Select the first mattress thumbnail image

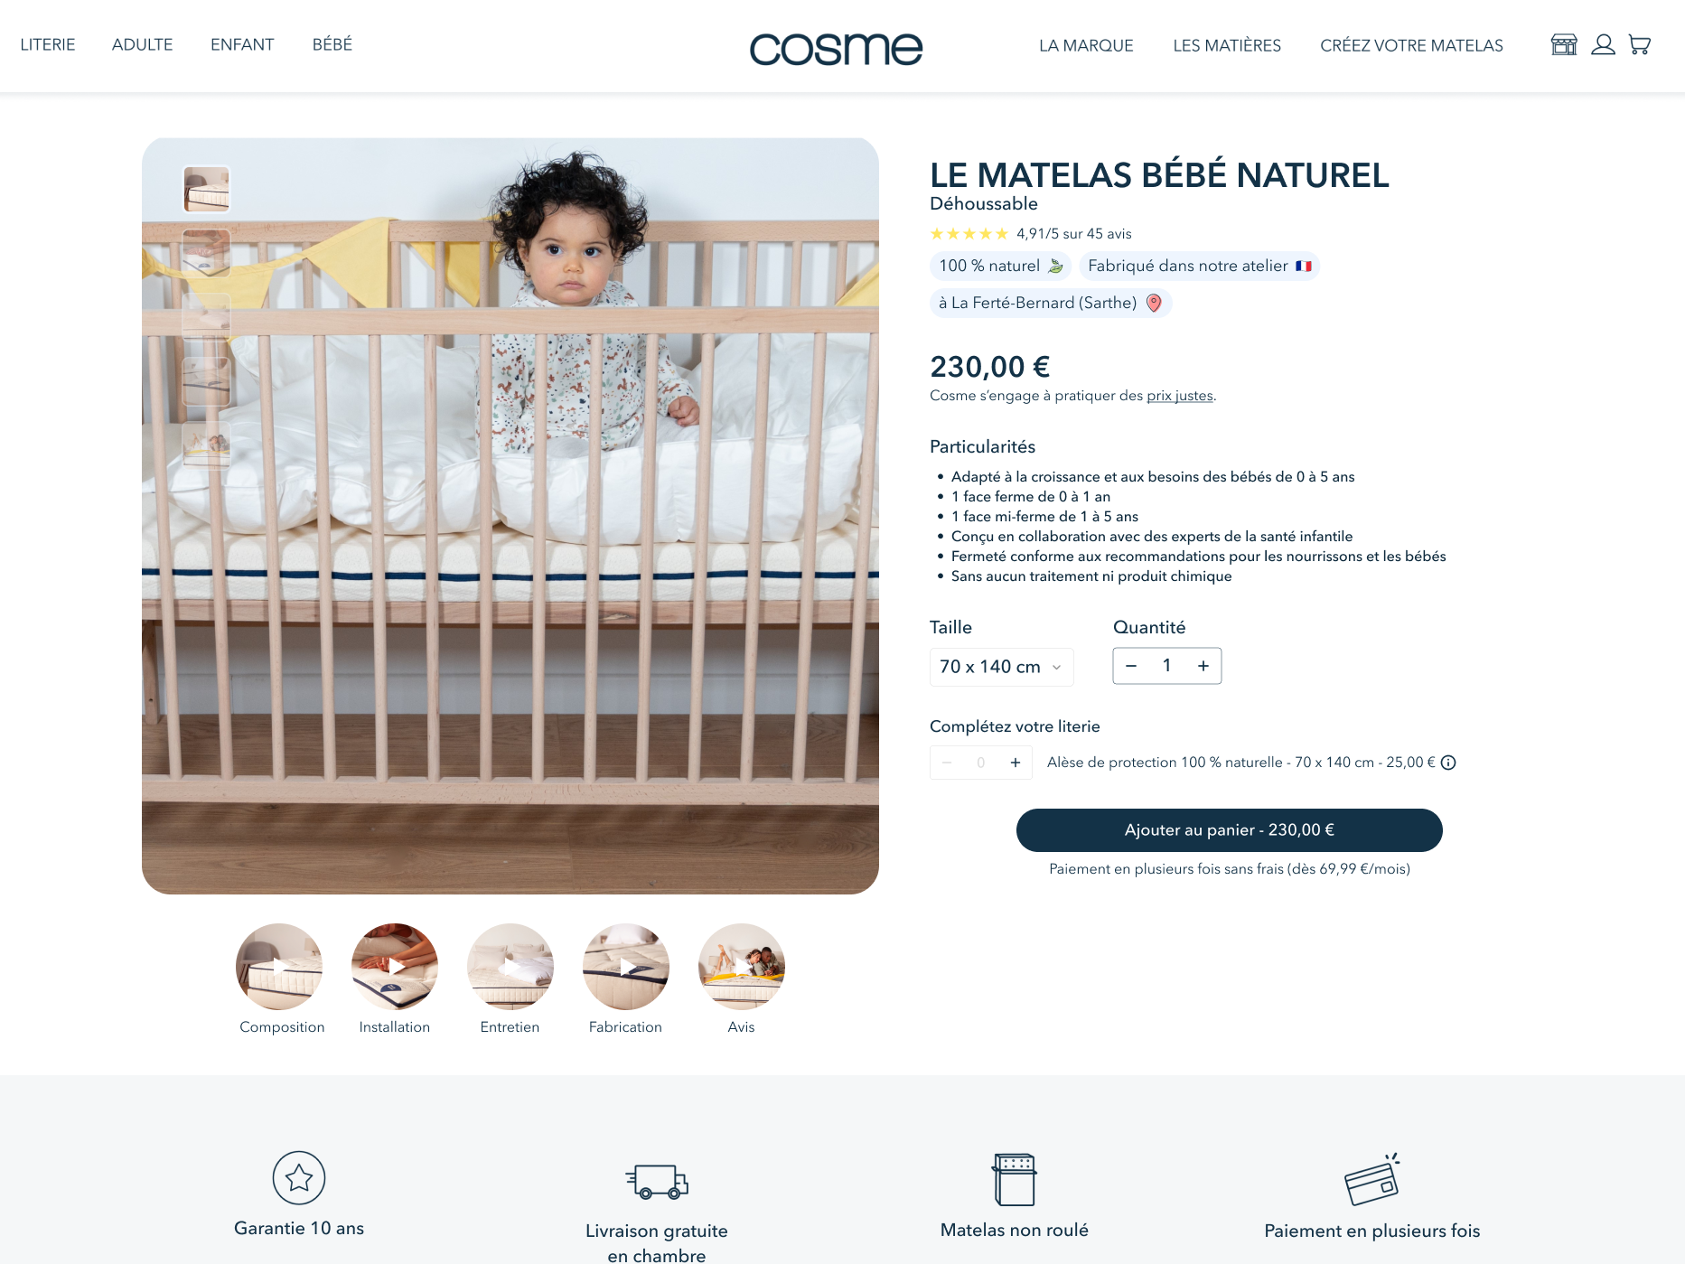pyautogui.click(x=207, y=189)
